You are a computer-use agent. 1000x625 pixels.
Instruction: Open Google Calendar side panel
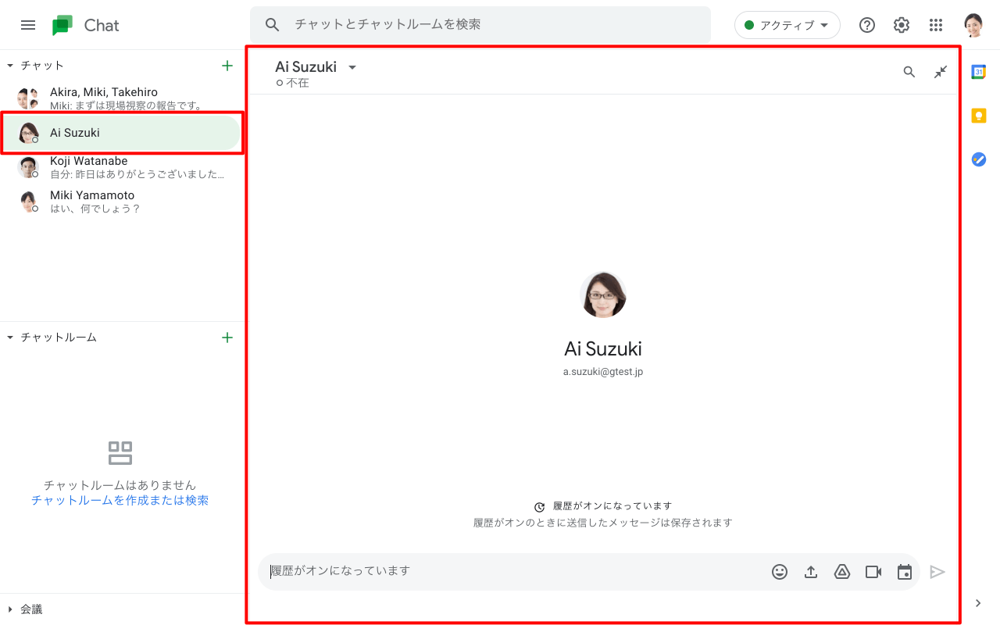point(978,72)
